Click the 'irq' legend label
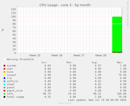Image resolution: width=130 pixels, height=106 pixels. (9, 78)
